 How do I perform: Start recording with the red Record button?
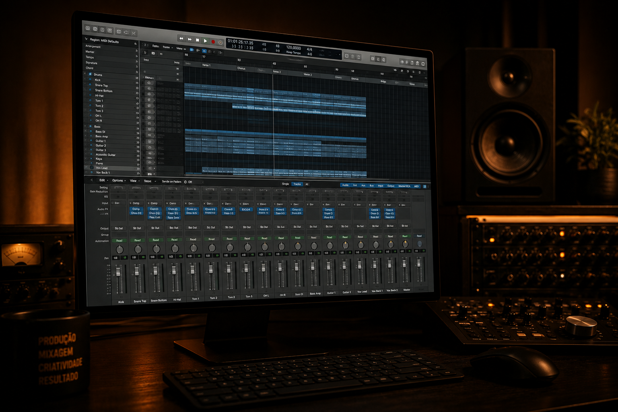point(213,41)
